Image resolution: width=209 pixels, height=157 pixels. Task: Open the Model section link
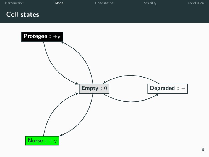[59, 3]
